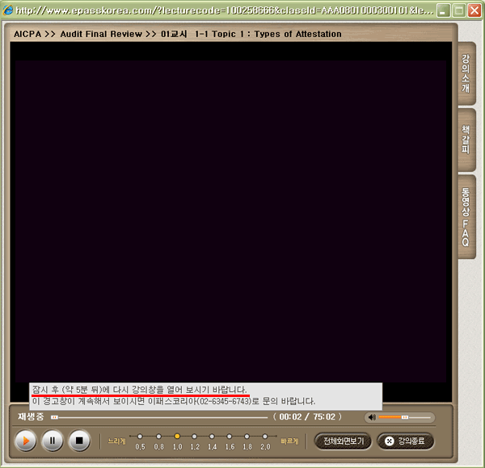Stop the lecture playback

pos(78,441)
